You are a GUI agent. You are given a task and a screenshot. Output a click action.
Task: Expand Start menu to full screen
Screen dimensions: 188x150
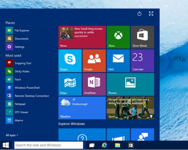[x=151, y=14]
